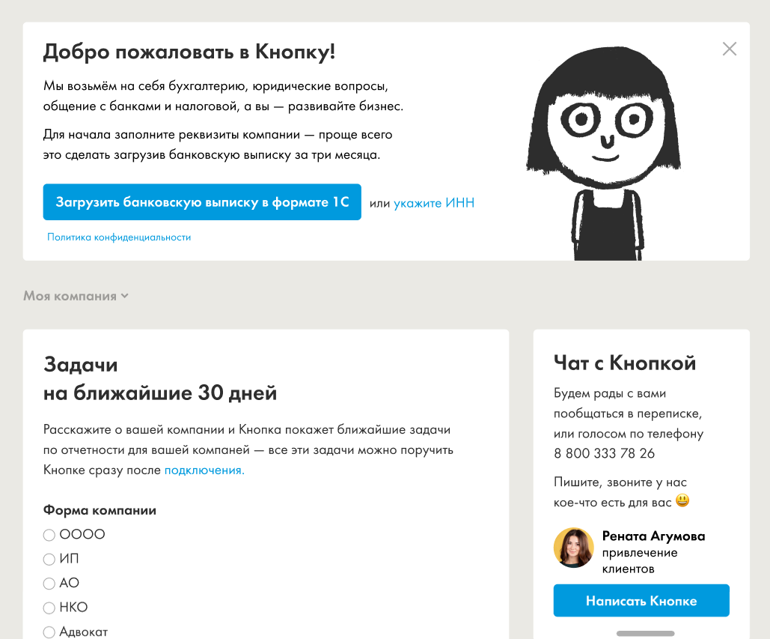
Task: Click the phone number 8 800 333 78 26
Action: click(x=604, y=453)
